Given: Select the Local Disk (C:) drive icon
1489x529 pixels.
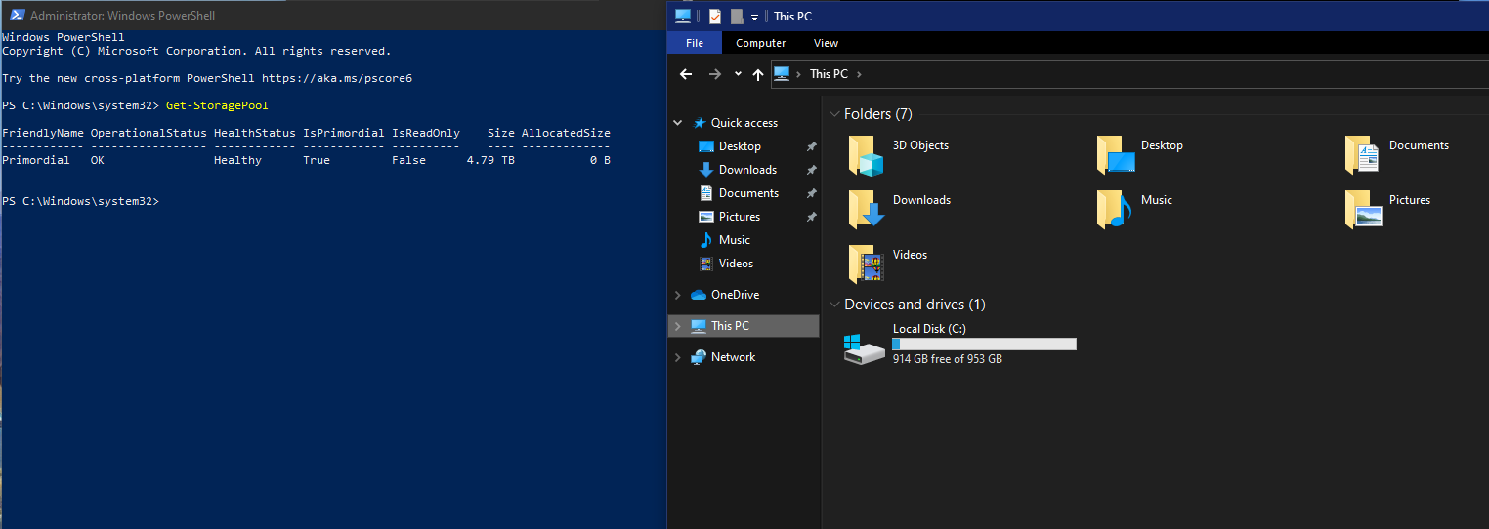Looking at the screenshot, I should (x=866, y=347).
